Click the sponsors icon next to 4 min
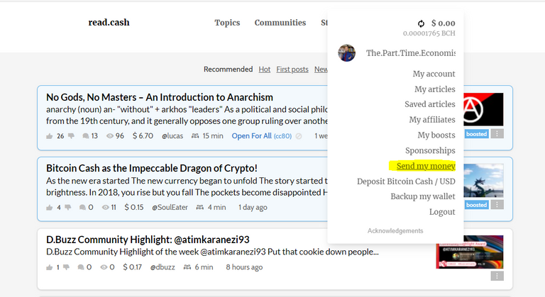 [200, 208]
